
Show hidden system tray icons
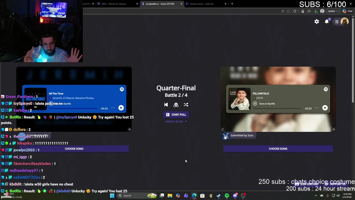coord(316,196)
